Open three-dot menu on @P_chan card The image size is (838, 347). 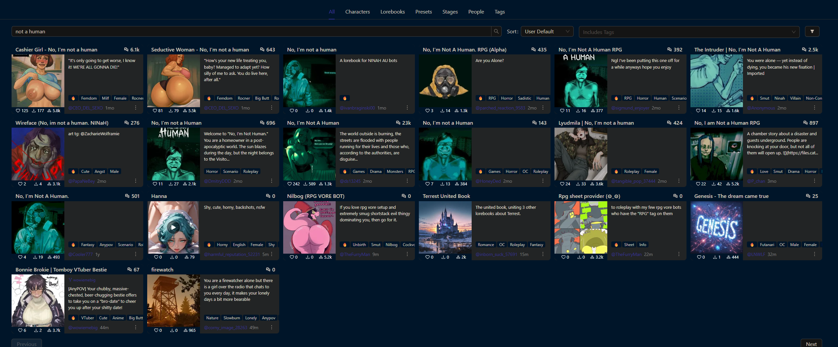click(815, 181)
